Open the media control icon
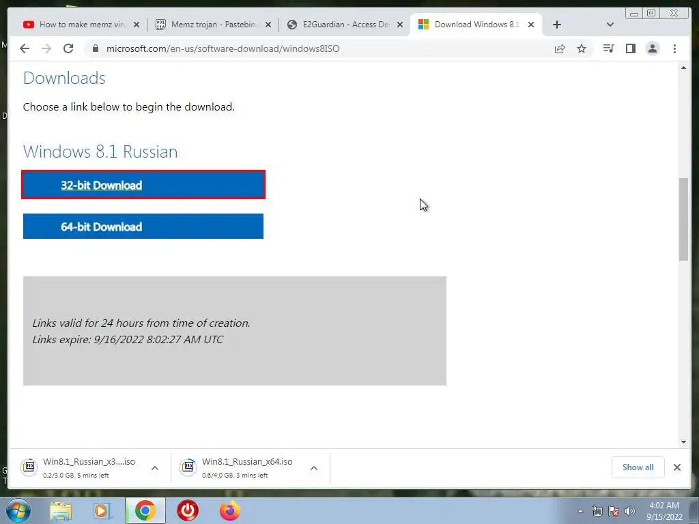 [x=608, y=48]
